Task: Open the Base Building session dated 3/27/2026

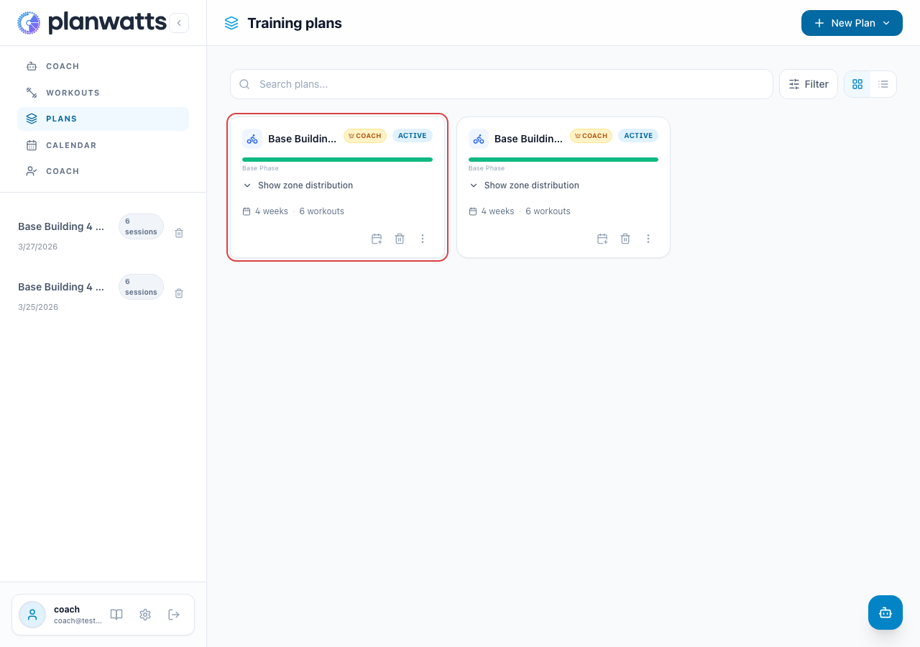Action: tap(62, 226)
